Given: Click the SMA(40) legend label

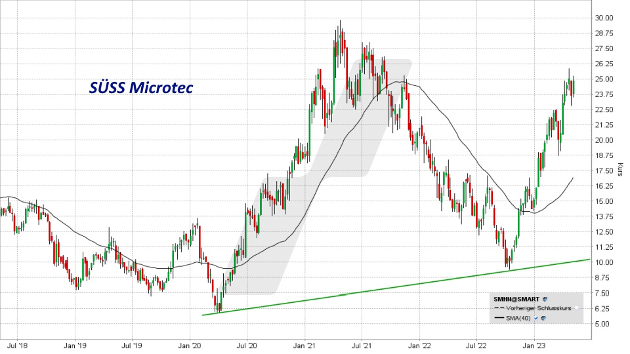Looking at the screenshot, I should coord(518,319).
